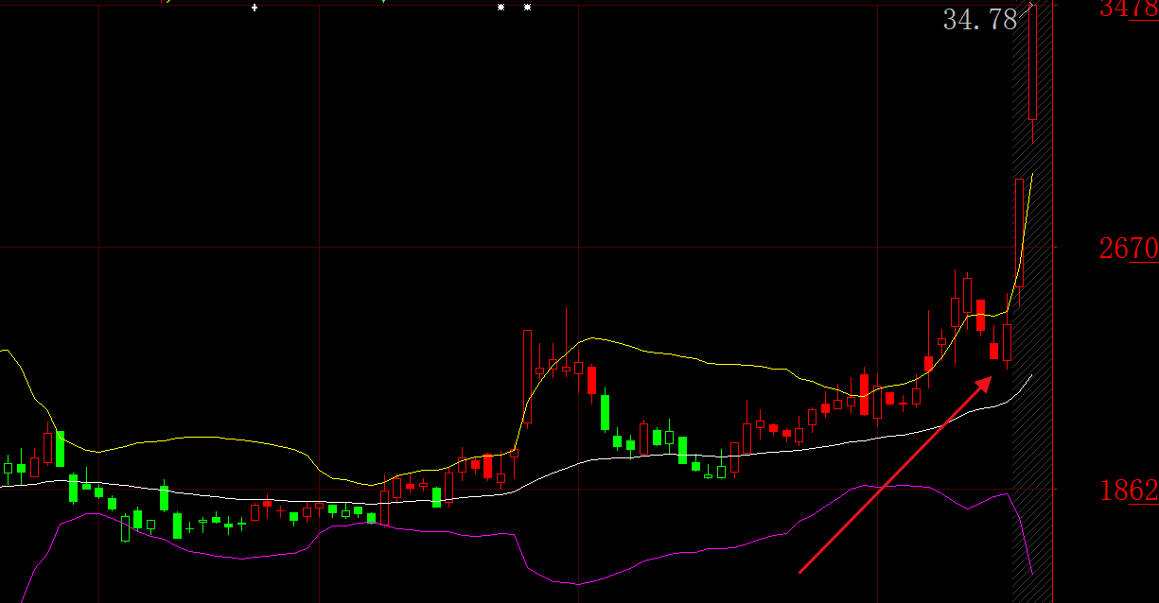Select the 2670 price axis label
The image size is (1159, 603).
[x=1129, y=250]
